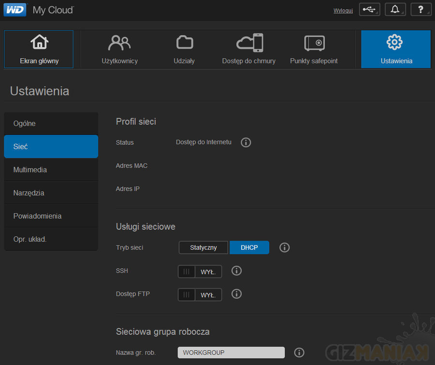Screen dimensions: 435x365
Task: Switch to Punkty safepoint tab
Action: (314, 49)
